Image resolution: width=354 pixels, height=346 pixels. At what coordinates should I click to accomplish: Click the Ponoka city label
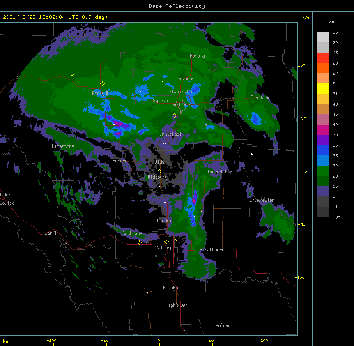click(x=197, y=56)
